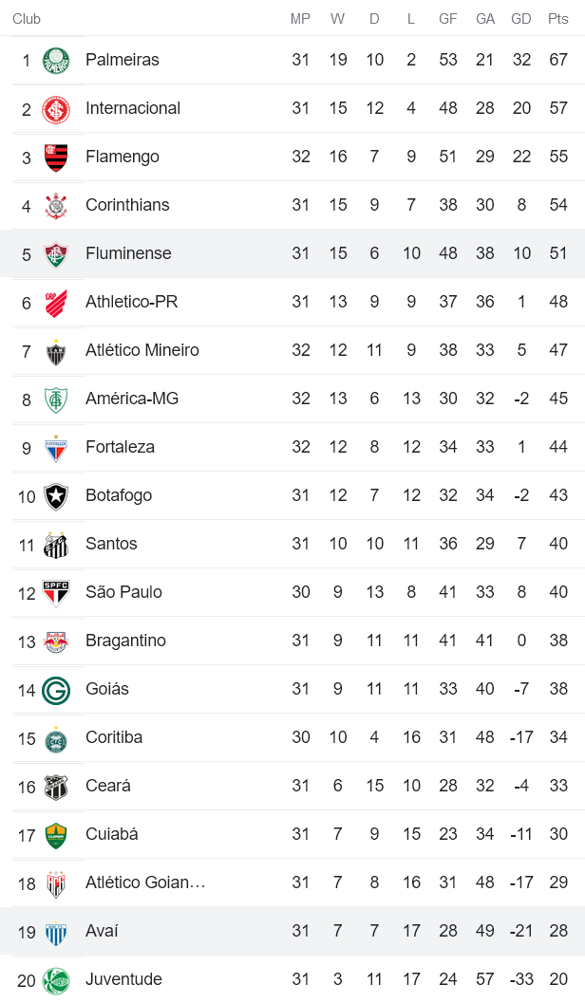Select the América-MG club badge

56,399
